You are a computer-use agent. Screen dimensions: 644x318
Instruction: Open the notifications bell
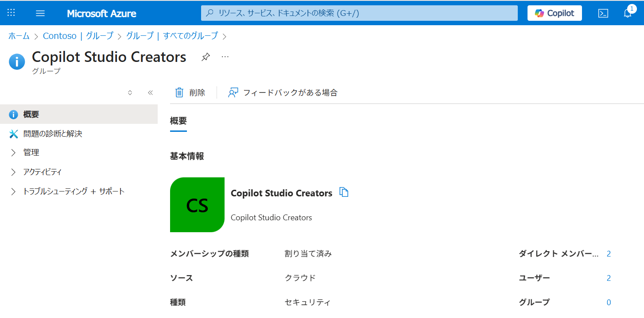(628, 13)
